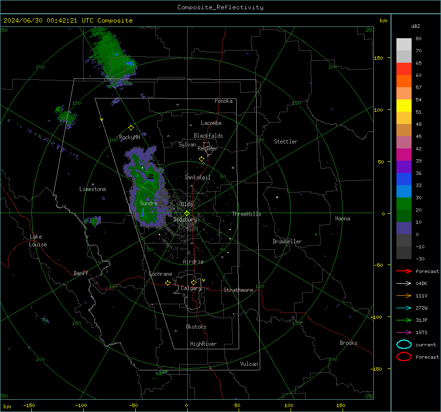Screen dimensions: 441x412
Task: Click the dBZ legend heading
Action: pos(416,26)
